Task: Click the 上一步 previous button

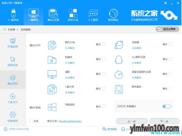Action: coord(132,121)
